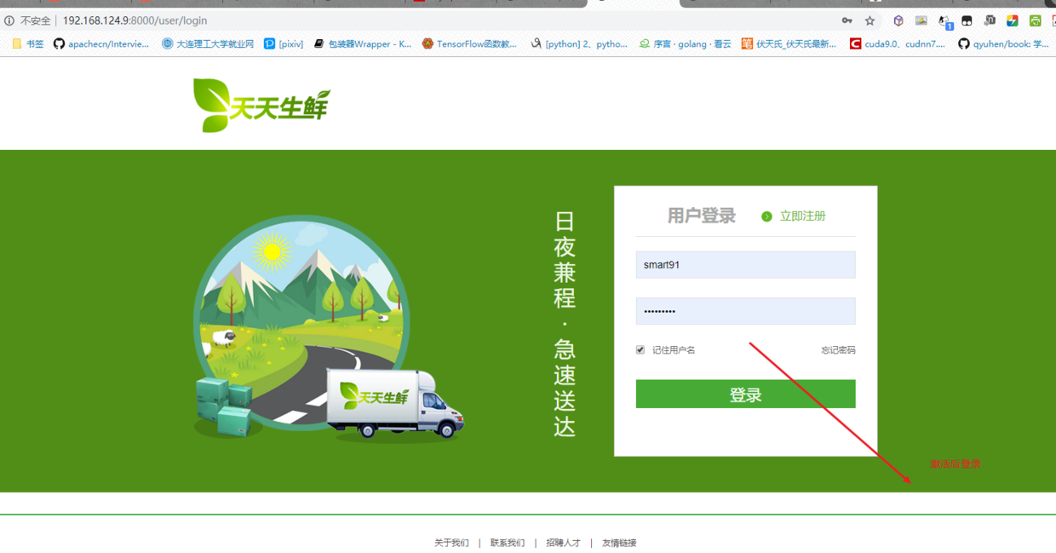
Task: Open the TensorFlow函数 bookmark
Action: click(x=469, y=43)
